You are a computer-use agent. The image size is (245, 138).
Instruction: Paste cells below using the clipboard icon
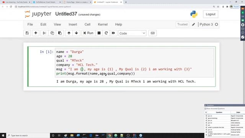[60, 33]
